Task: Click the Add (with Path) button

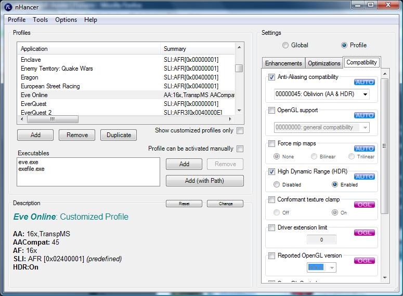Action: pyautogui.click(x=204, y=181)
